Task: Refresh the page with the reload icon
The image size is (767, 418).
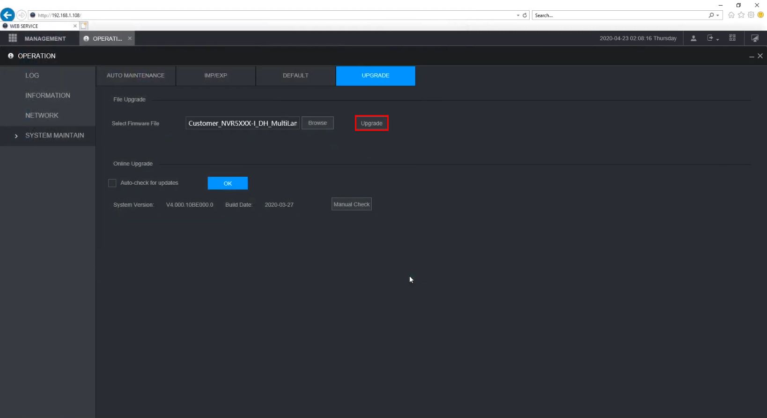Action: pos(525,15)
